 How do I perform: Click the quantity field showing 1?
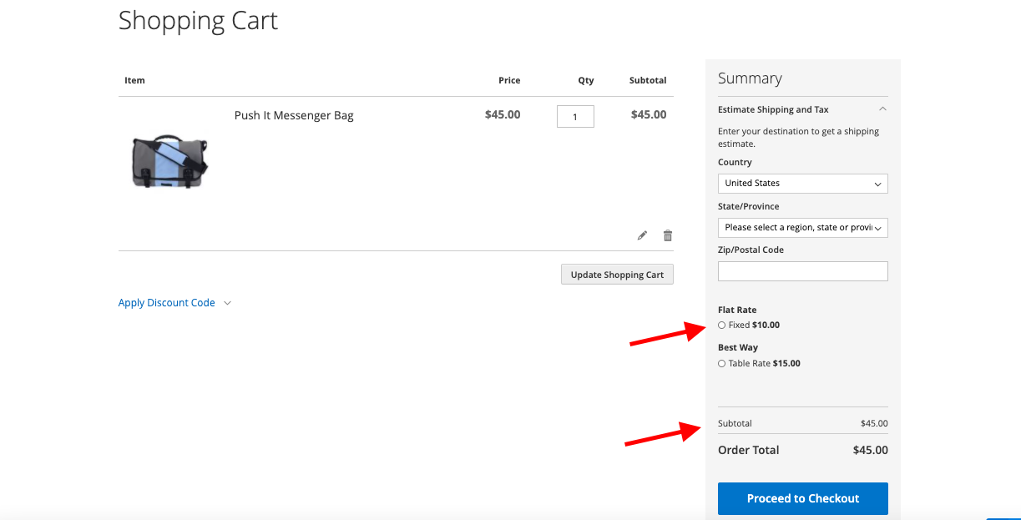pos(575,116)
